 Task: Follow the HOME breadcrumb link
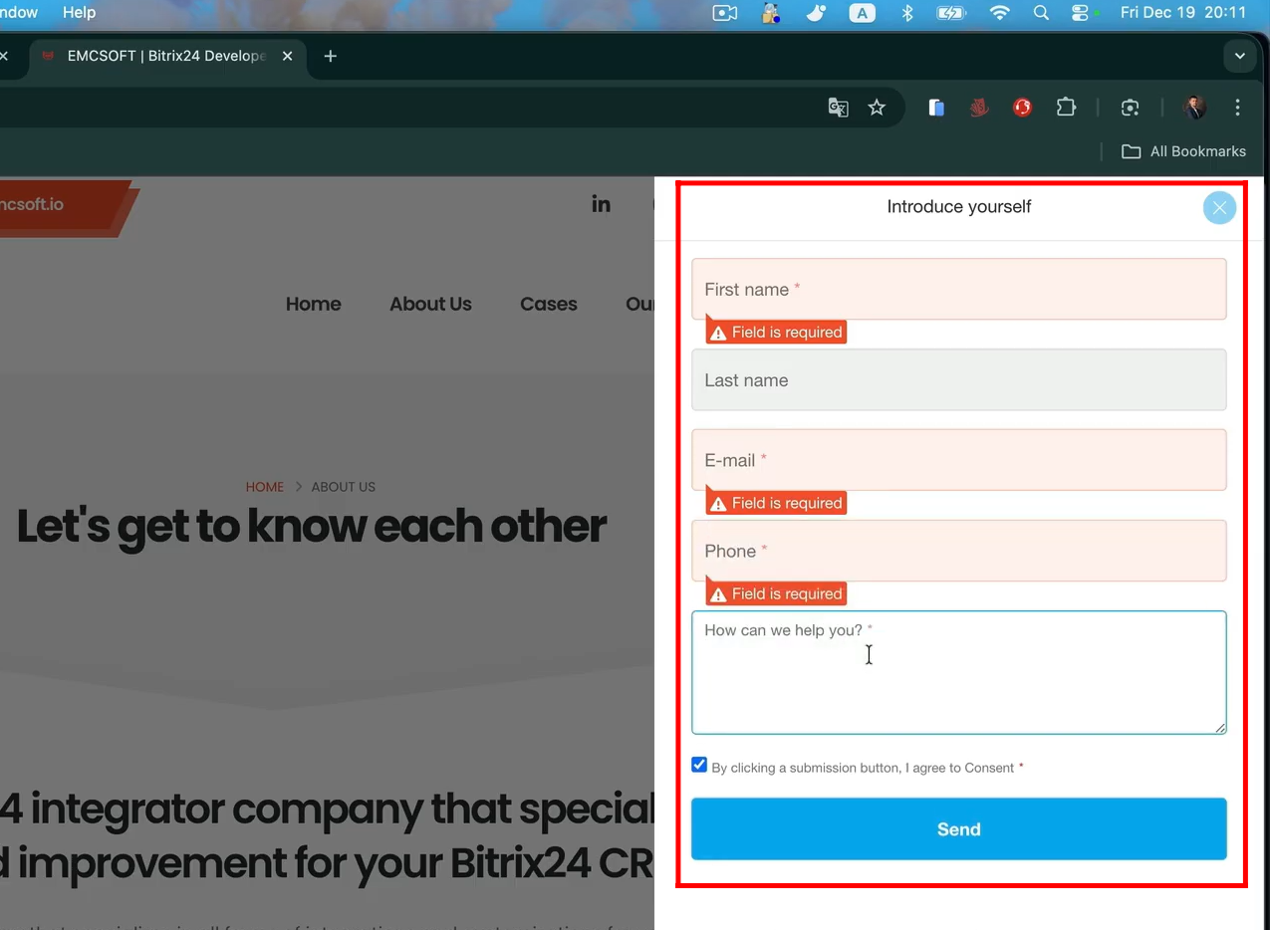coord(265,487)
